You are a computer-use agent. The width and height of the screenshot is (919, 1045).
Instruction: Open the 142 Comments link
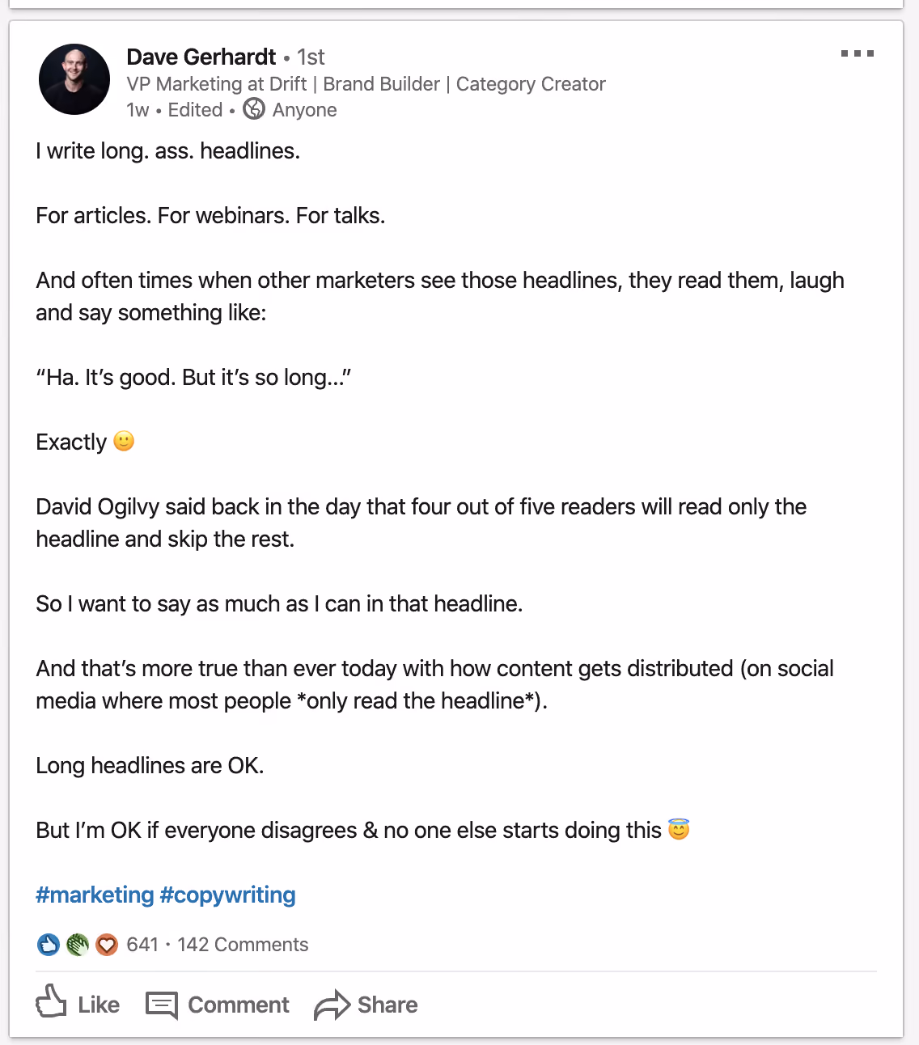point(243,944)
